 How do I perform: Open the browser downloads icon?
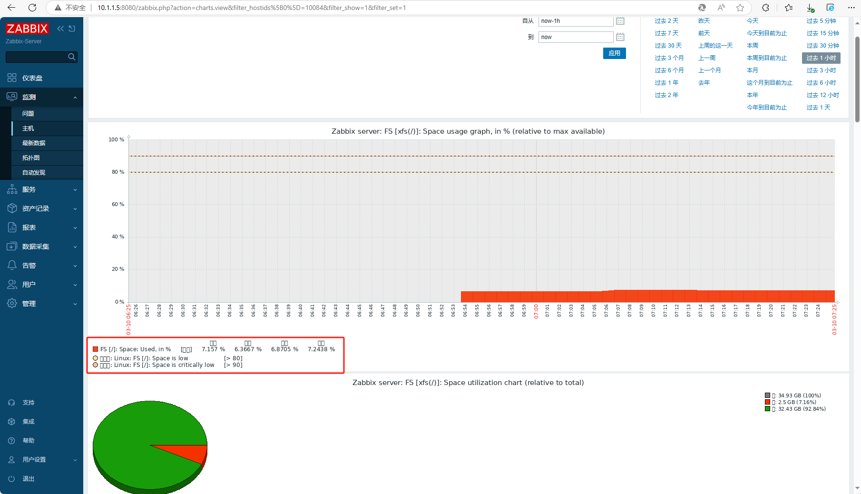pyautogui.click(x=810, y=8)
